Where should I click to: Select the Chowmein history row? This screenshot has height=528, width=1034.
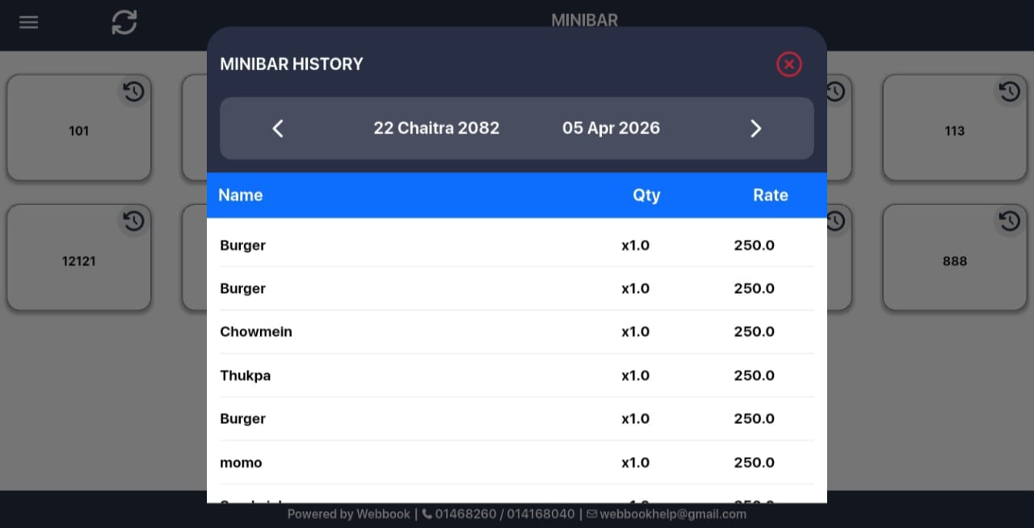(517, 332)
